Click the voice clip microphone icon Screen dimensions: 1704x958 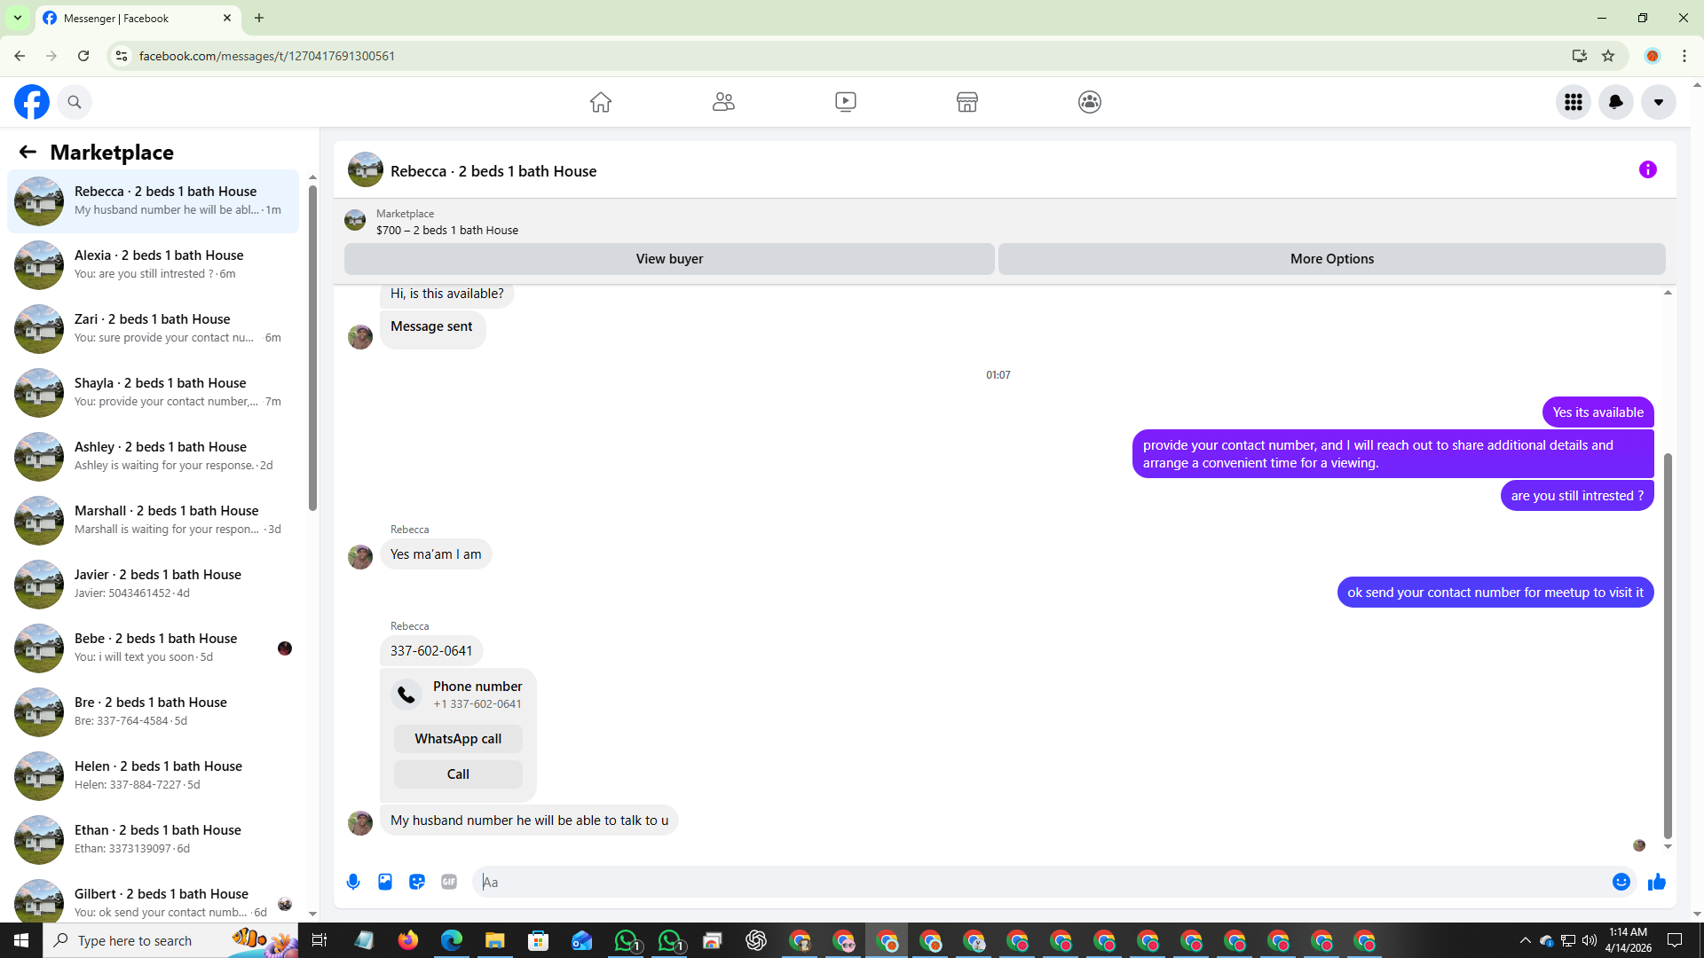point(353,882)
